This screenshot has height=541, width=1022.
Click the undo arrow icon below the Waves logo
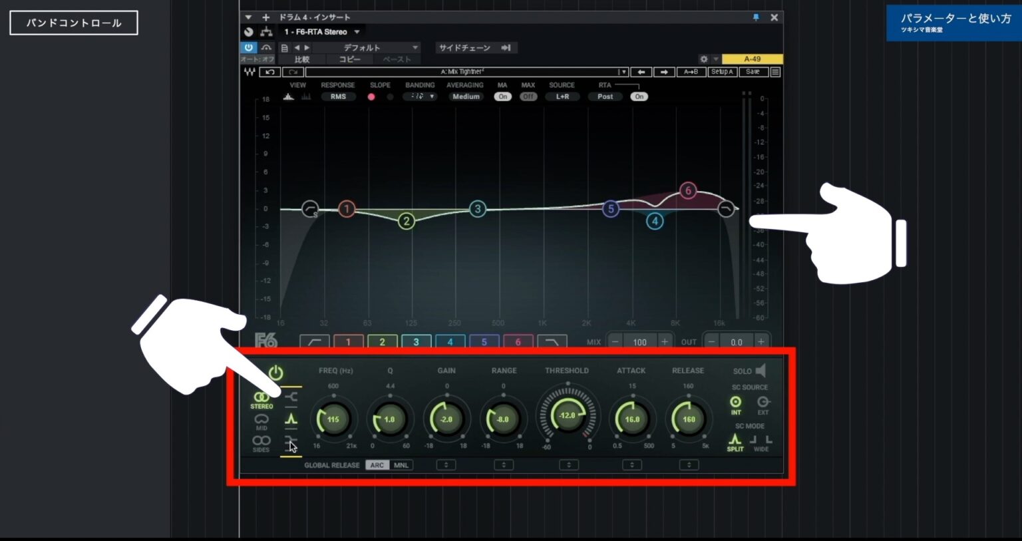click(269, 72)
